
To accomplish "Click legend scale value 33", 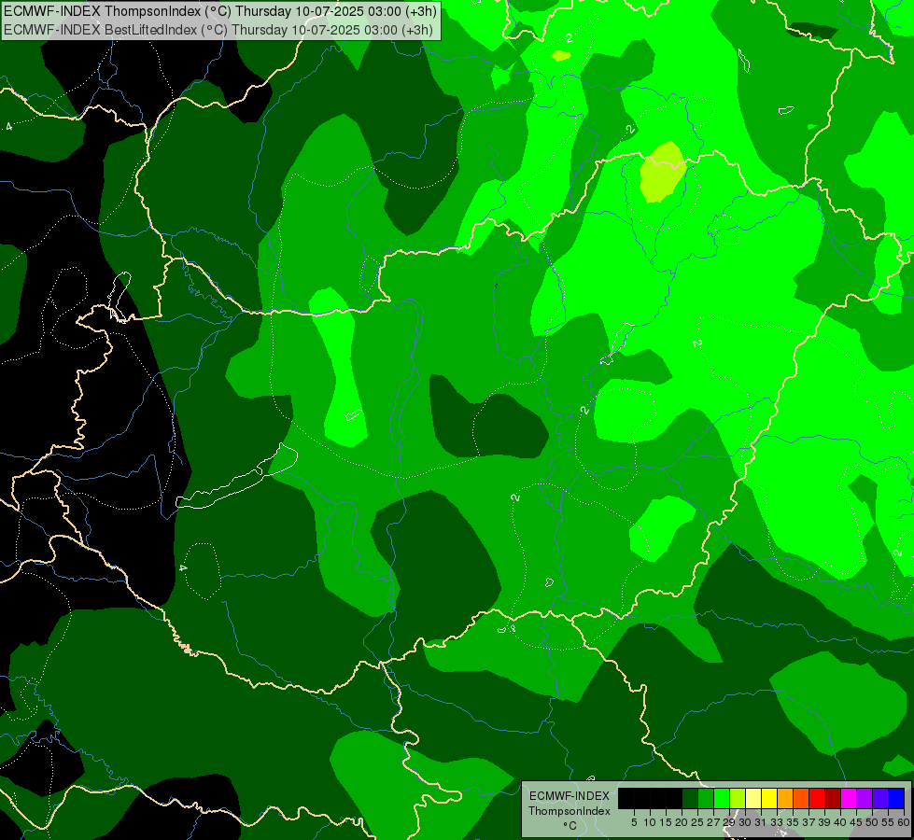I will [777, 822].
